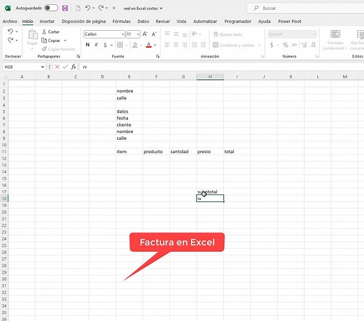
Task: Toggle italic (K) formatting
Action: tap(97, 45)
